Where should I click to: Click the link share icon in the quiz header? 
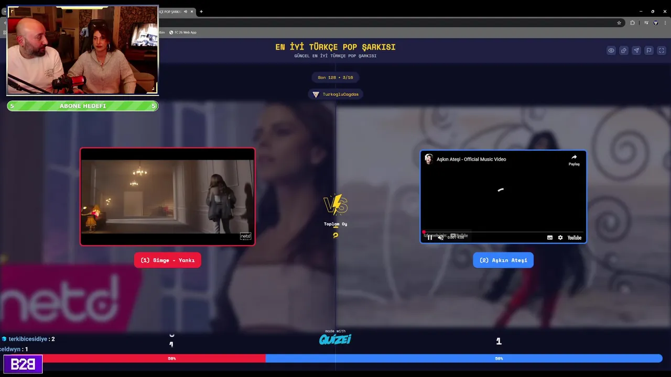point(624,51)
